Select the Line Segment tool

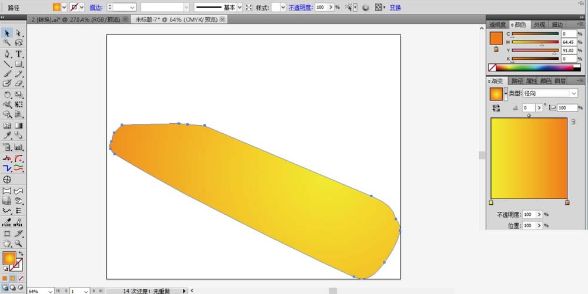pos(6,64)
